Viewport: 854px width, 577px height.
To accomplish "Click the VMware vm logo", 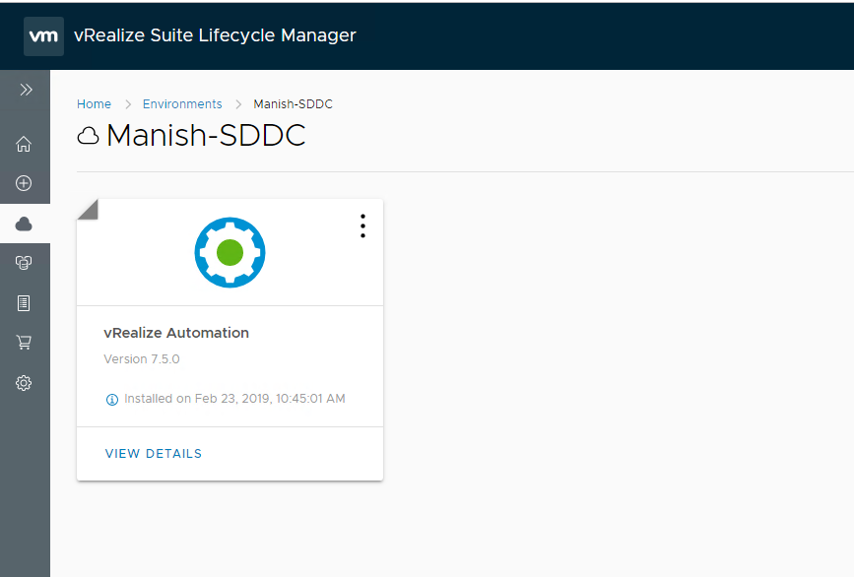I will pyautogui.click(x=43, y=35).
